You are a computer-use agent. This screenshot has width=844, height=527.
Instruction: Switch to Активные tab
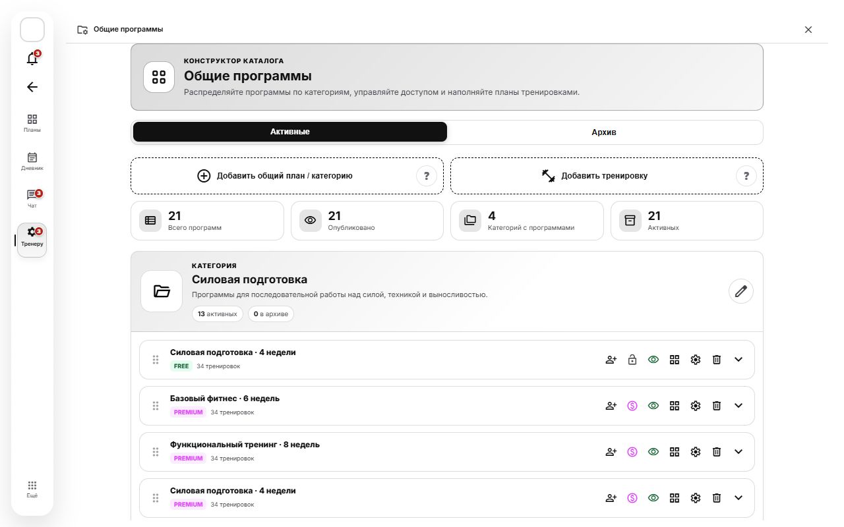(x=290, y=132)
